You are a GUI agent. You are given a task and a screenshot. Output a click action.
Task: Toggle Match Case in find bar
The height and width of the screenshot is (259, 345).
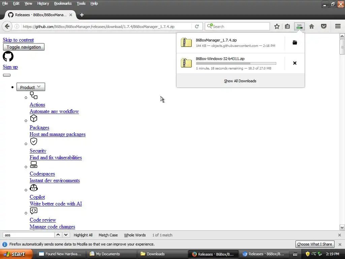[x=108, y=235]
